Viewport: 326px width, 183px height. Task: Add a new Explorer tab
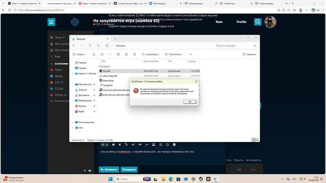point(115,39)
